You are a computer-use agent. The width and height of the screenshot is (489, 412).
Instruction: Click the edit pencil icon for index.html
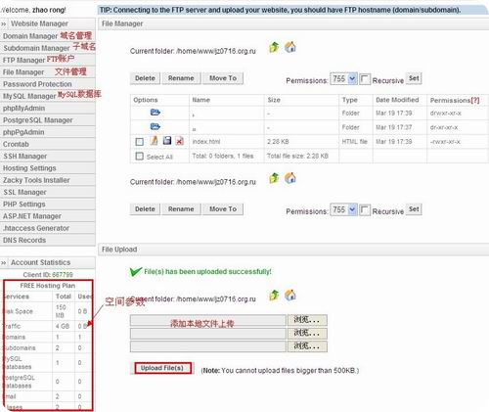click(x=154, y=141)
